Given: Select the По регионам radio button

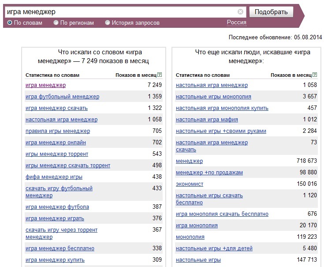Looking at the screenshot, I should coord(56,23).
